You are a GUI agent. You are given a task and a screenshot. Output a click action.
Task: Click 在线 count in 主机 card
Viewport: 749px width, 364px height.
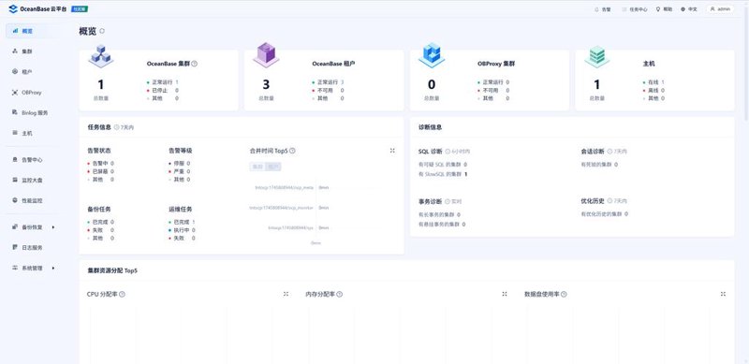pyautogui.click(x=663, y=82)
